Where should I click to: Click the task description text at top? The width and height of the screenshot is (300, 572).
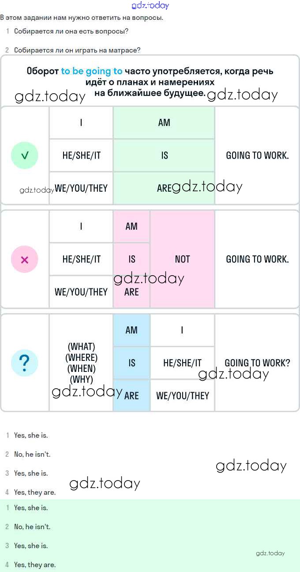click(82, 18)
